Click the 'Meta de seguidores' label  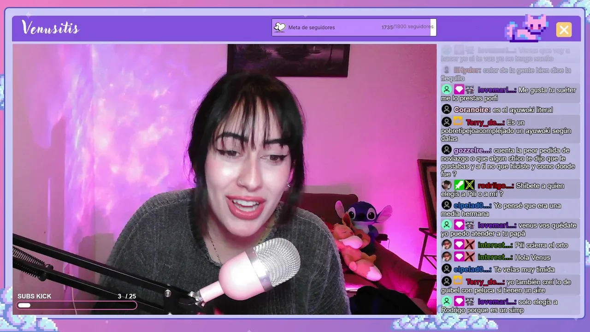pyautogui.click(x=312, y=27)
